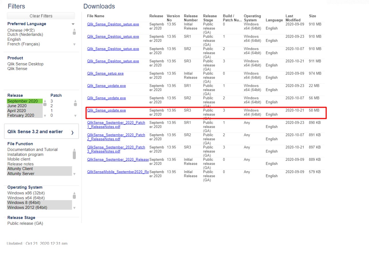Click the Language column header
369x257 pixels.
tap(274, 20)
